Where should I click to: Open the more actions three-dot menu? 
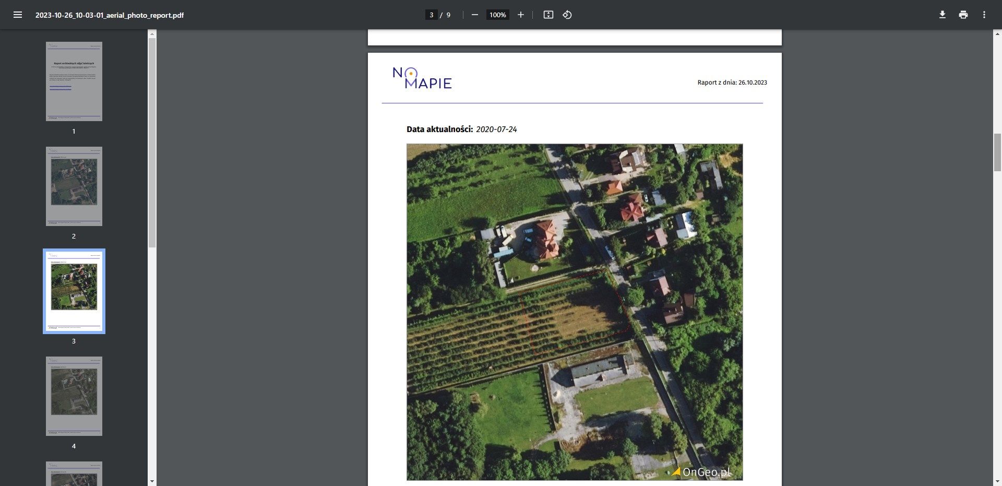[984, 15]
